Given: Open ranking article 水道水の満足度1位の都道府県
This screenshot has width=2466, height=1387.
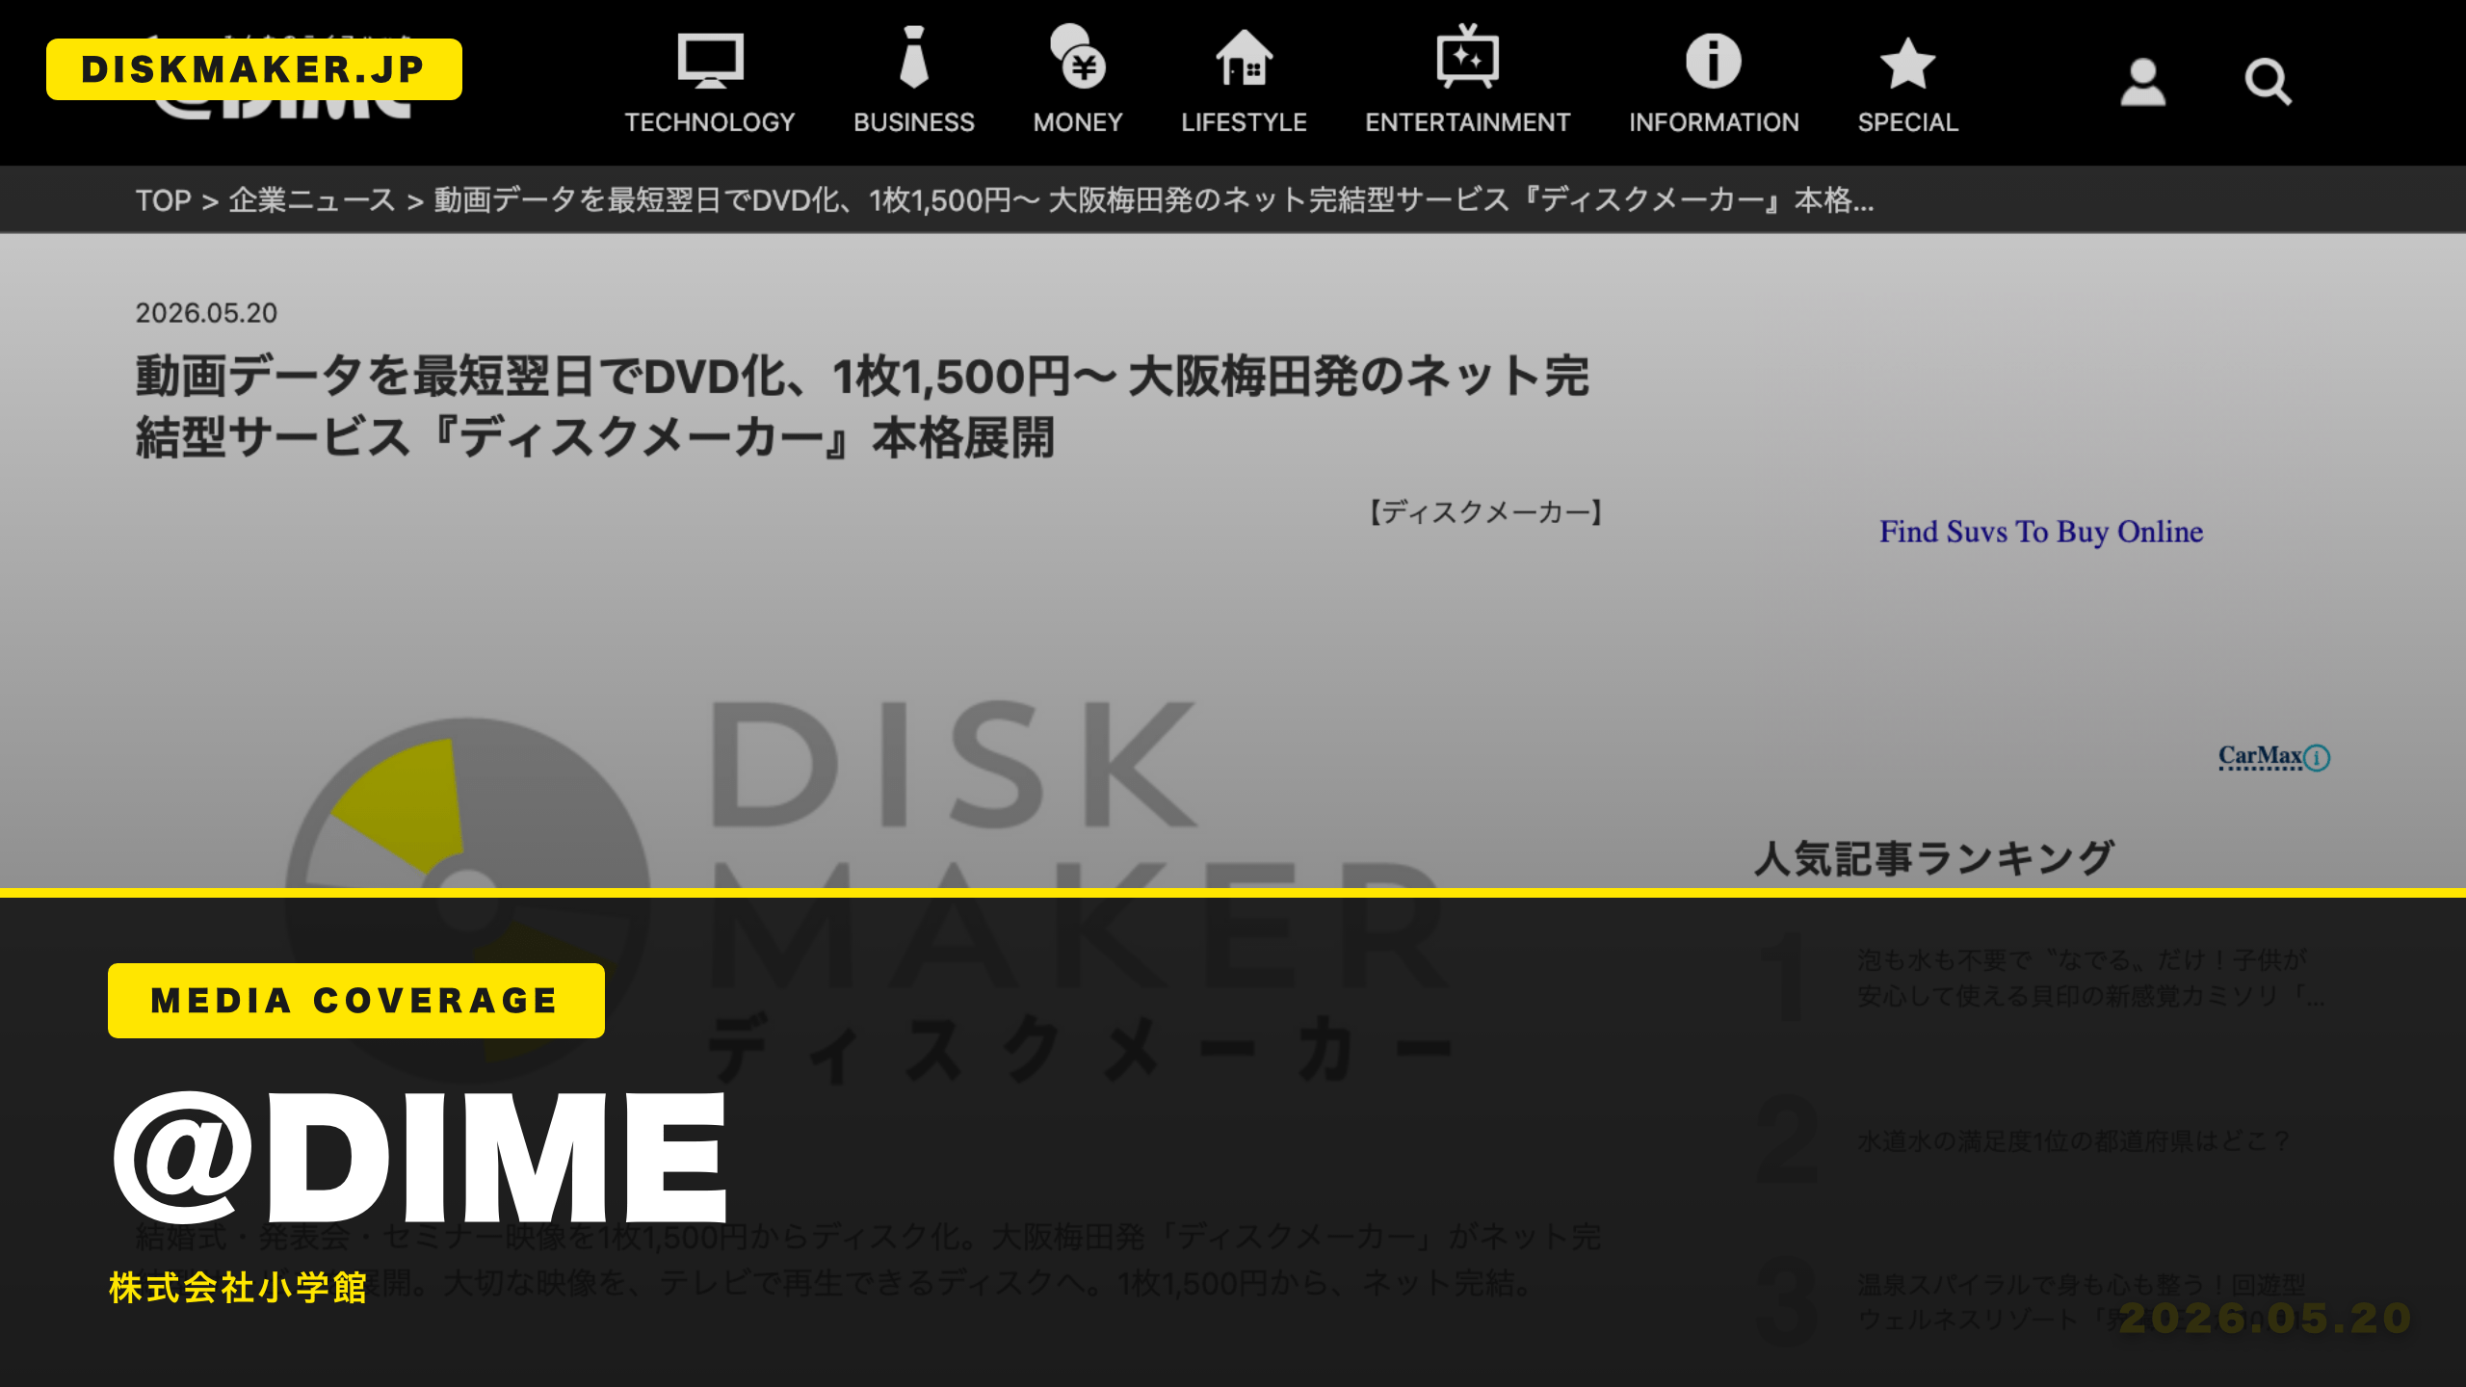Looking at the screenshot, I should click(x=2073, y=1141).
